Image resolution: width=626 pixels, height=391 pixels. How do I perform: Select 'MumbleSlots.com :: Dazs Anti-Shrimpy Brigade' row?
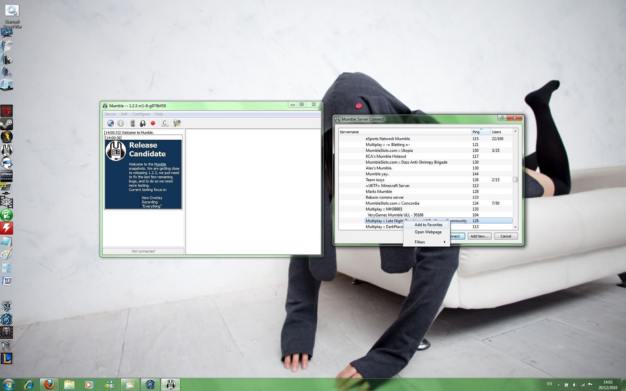pyautogui.click(x=425, y=162)
